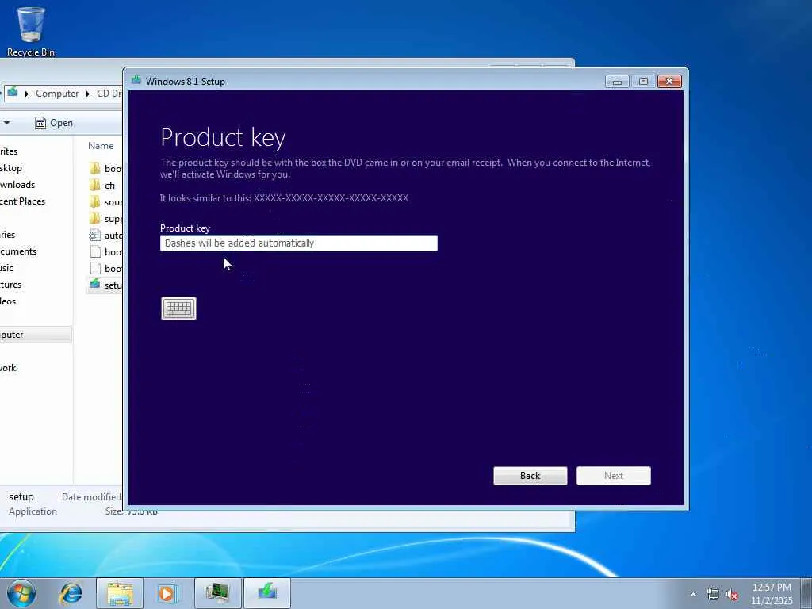Select Desktop in navigation pane
Image resolution: width=812 pixels, height=609 pixels.
(x=11, y=168)
